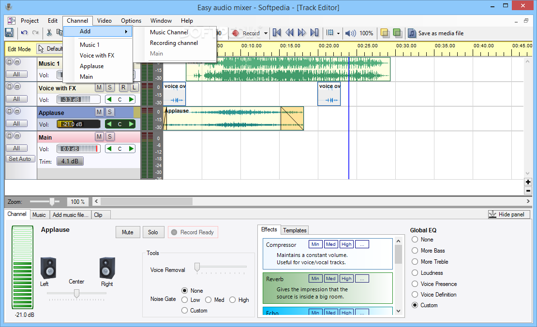Mute the Main track with M

point(99,137)
